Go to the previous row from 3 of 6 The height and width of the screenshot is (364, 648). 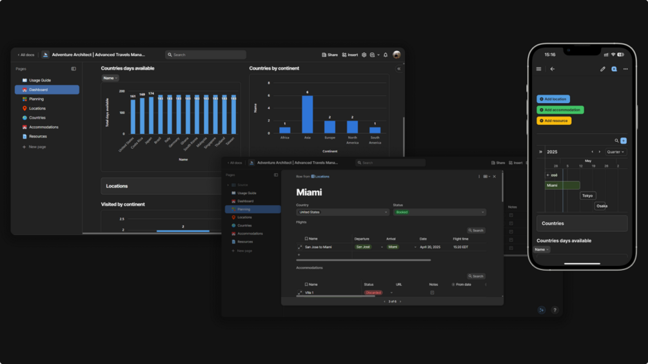[384, 302]
